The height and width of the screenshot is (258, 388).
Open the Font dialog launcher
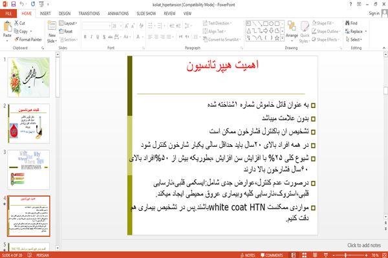click(144, 48)
